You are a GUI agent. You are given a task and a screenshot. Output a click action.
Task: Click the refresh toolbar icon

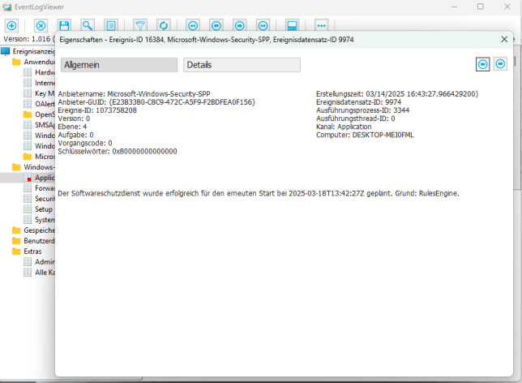(162, 26)
